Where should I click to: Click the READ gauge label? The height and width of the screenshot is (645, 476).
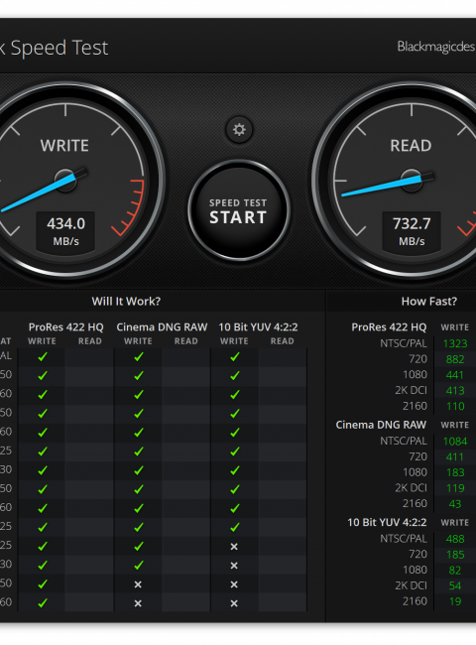click(411, 146)
